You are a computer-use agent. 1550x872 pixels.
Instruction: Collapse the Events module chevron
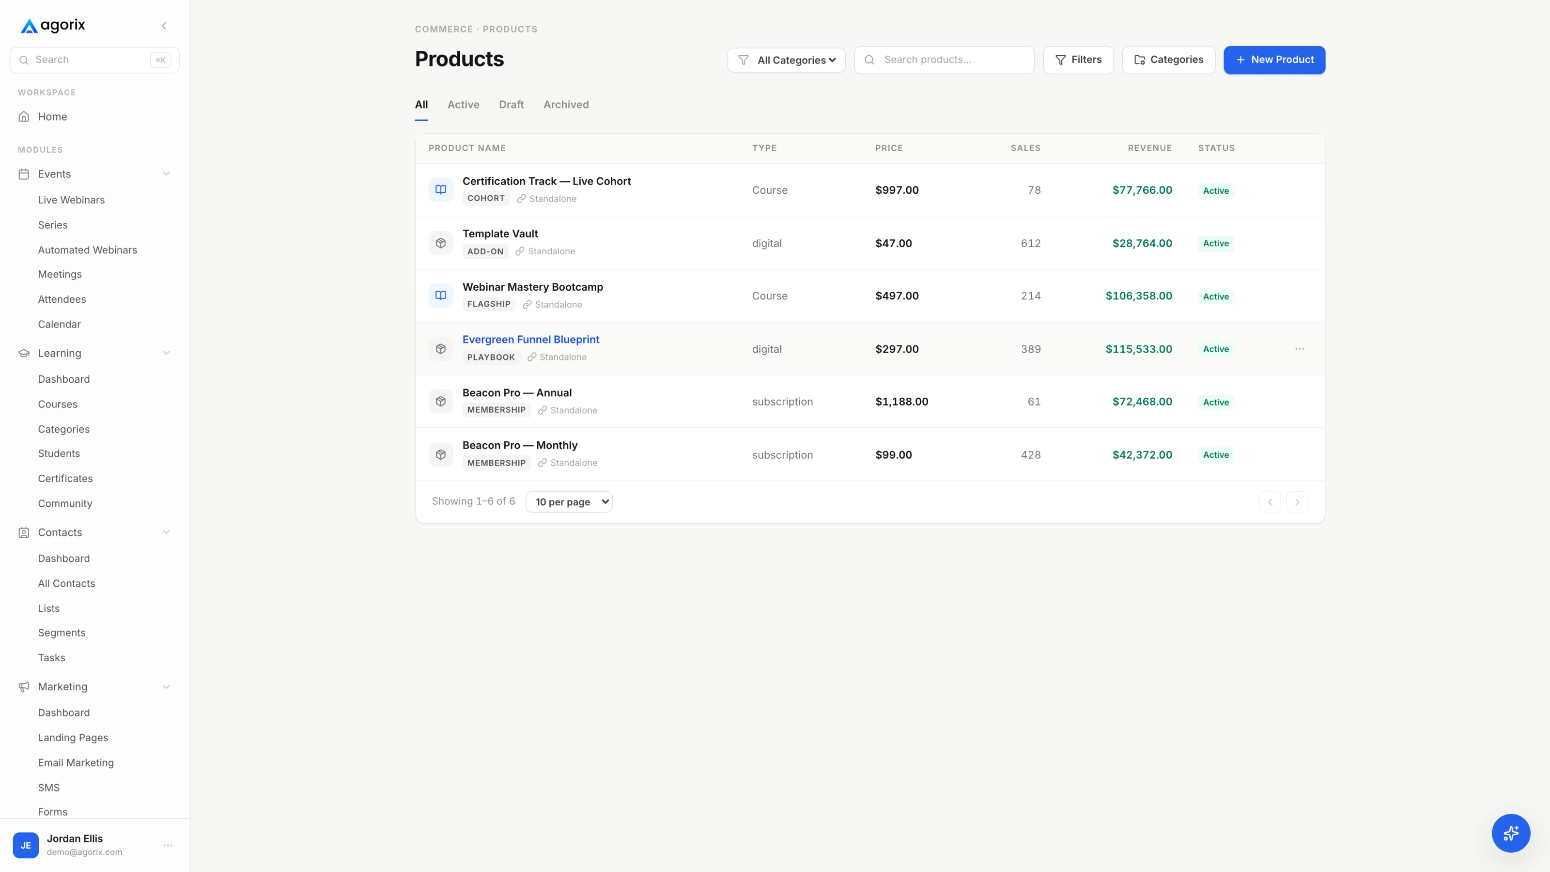[x=166, y=174]
